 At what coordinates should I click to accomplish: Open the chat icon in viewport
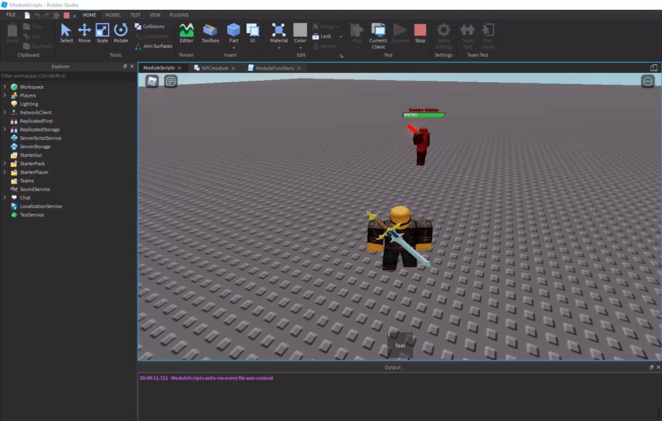pos(171,81)
